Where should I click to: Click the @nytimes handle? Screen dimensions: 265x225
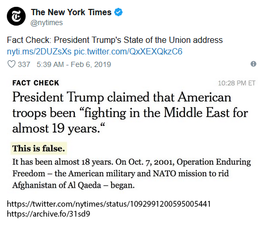[47, 22]
